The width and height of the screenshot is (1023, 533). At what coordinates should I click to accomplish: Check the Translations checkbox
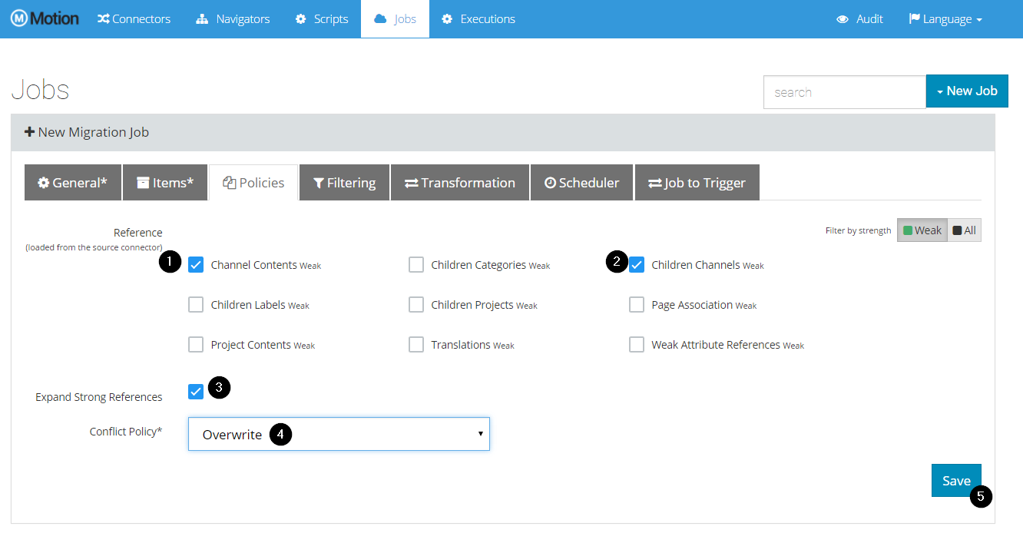point(416,345)
